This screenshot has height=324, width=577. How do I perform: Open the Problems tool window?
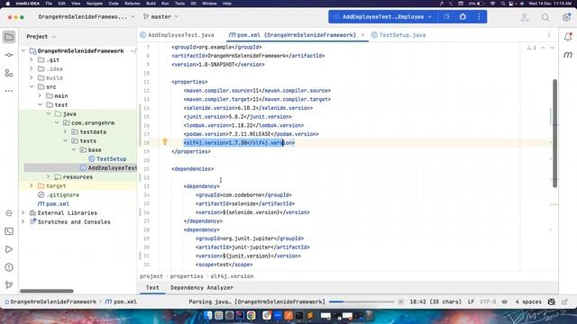click(9, 267)
